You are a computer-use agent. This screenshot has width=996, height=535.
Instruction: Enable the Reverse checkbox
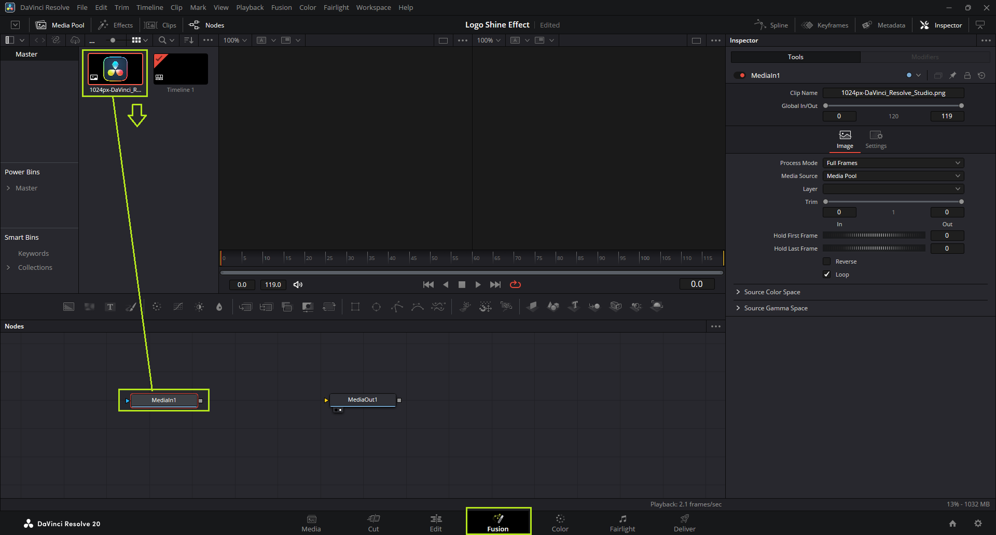[827, 262]
